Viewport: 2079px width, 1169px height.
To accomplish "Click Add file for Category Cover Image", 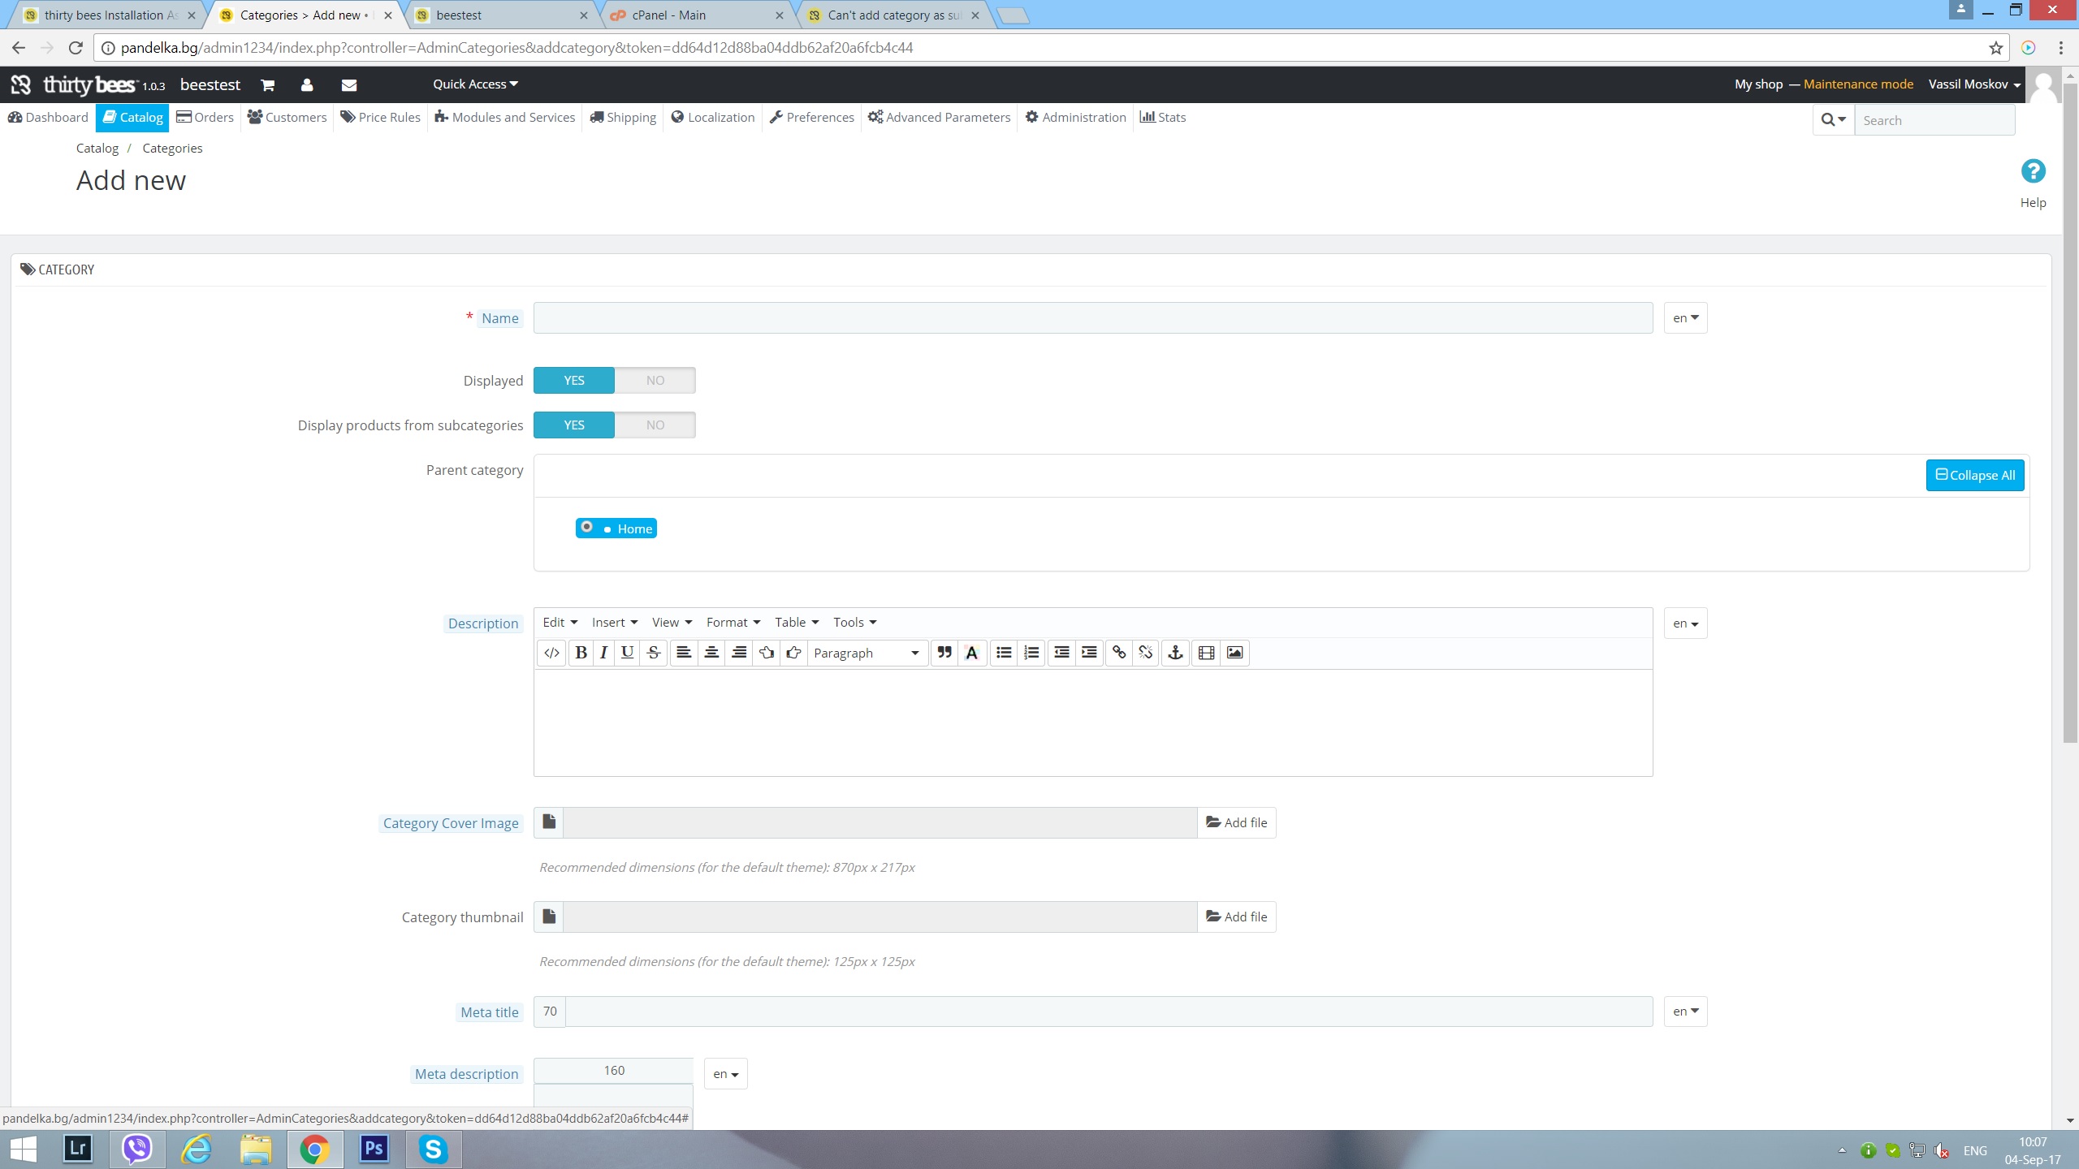I will (x=1236, y=823).
